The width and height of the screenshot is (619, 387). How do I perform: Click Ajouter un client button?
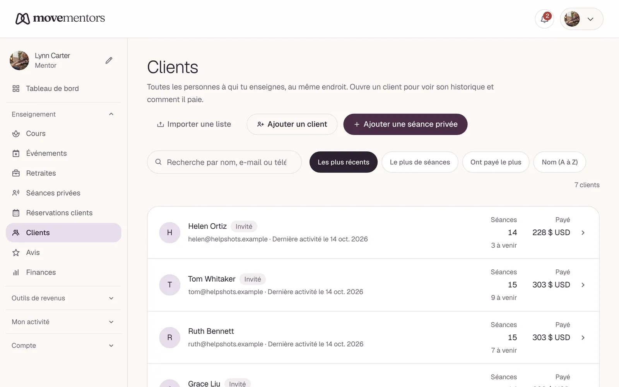[x=292, y=124]
